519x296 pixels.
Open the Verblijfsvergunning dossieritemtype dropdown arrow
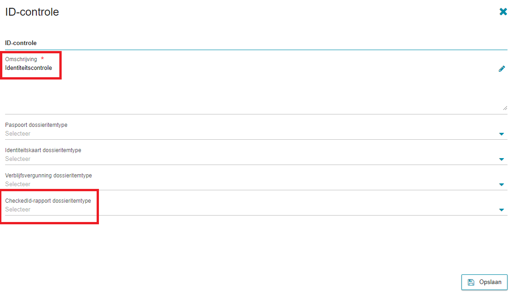tap(502, 185)
